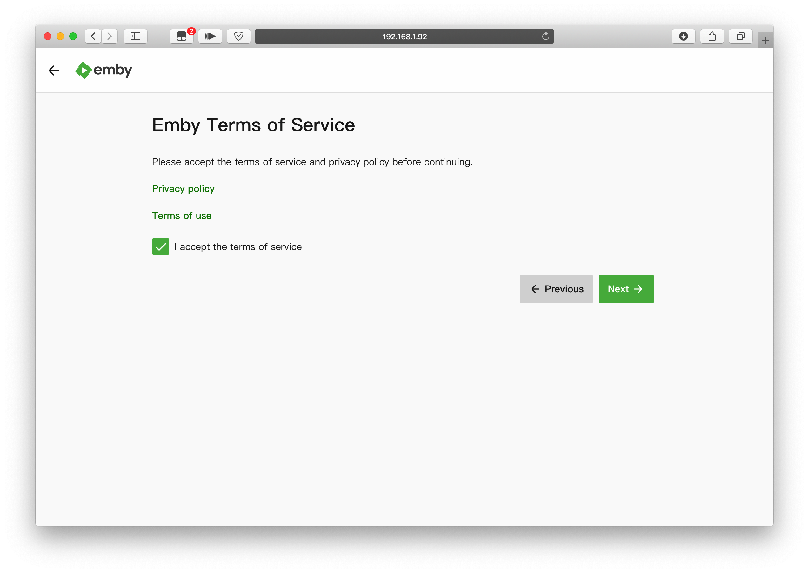Close the Safari window with the red button
This screenshot has height=573, width=809.
coord(48,36)
